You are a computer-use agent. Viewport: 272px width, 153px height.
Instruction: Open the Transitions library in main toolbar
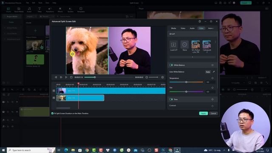(x=50, y=10)
